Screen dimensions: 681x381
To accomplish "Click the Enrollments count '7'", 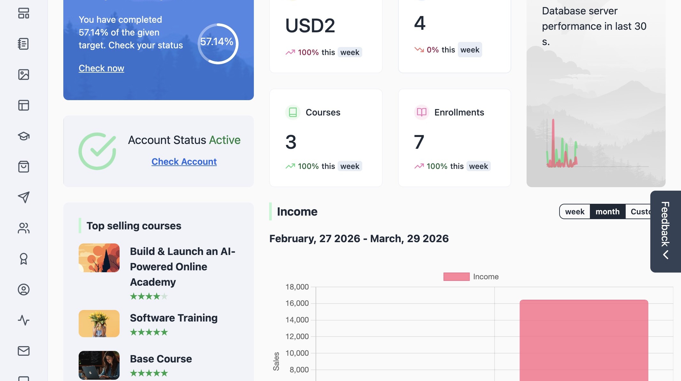I will (419, 142).
